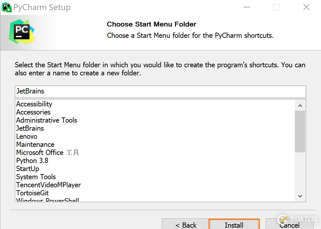Viewport: 321px width, 229px height.
Task: Select Accessibility in the folder list
Action: [34, 104]
